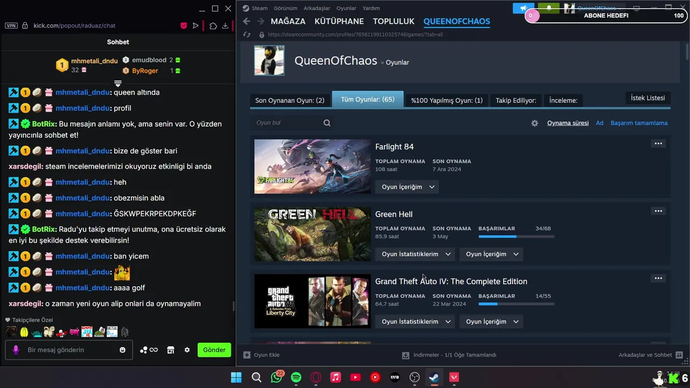
Task: Select Tüm Oyunlar (65) tab
Action: [x=368, y=100]
